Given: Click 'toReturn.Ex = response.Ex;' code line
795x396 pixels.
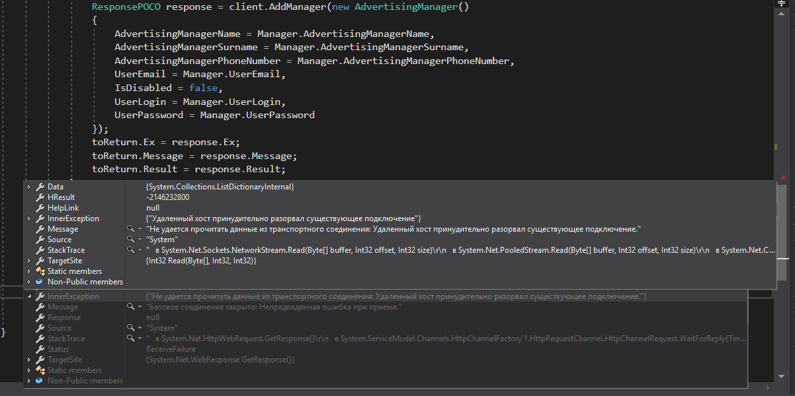Looking at the screenshot, I should tap(165, 142).
